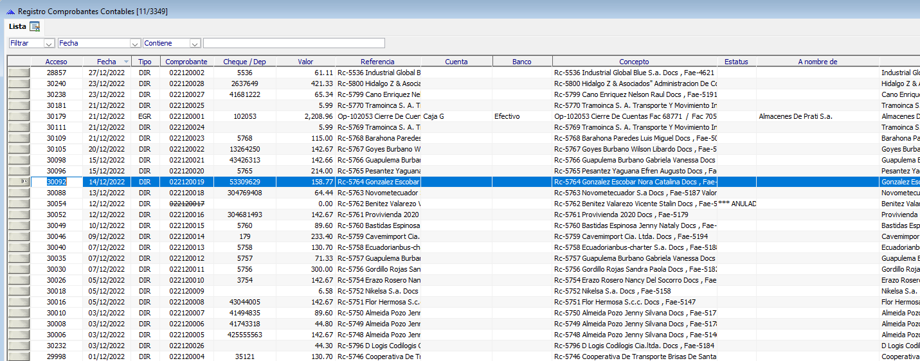Click the Comprobante column header
This screenshot has height=361, width=920.
point(186,62)
